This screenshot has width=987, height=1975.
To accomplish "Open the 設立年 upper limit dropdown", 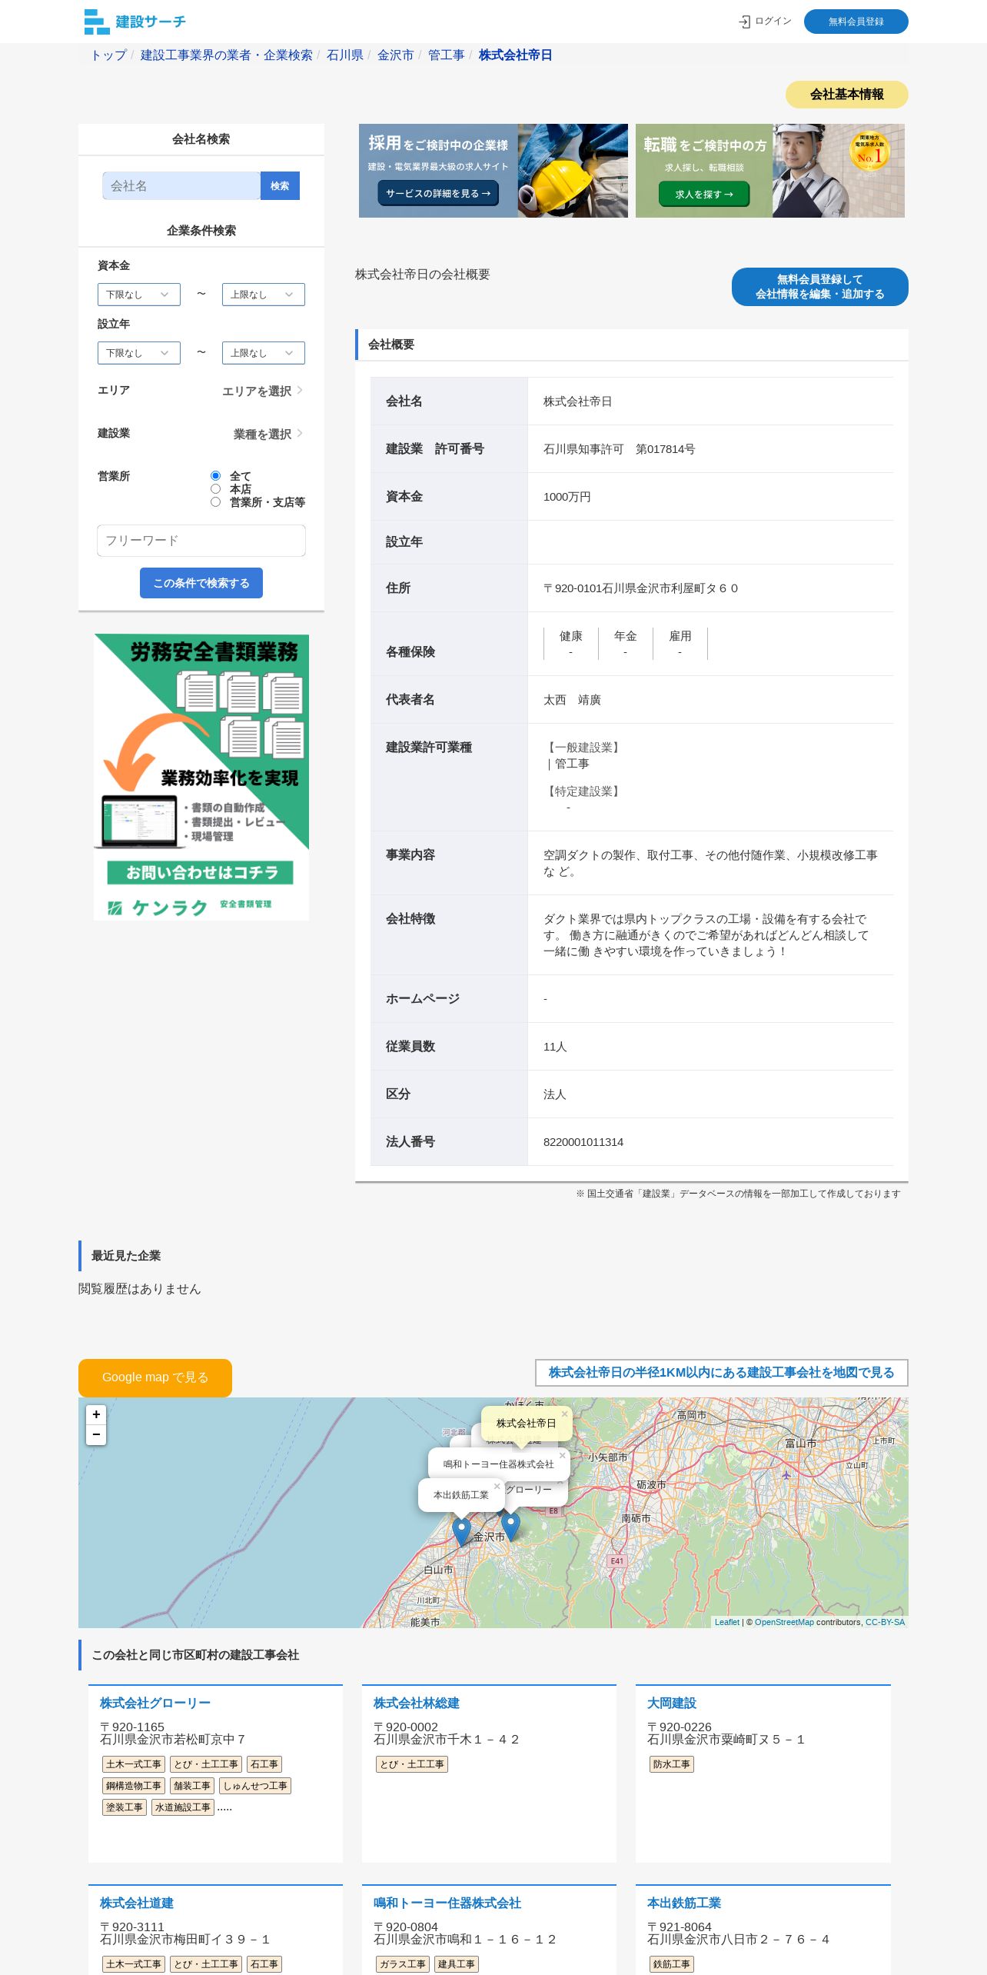I will (264, 353).
